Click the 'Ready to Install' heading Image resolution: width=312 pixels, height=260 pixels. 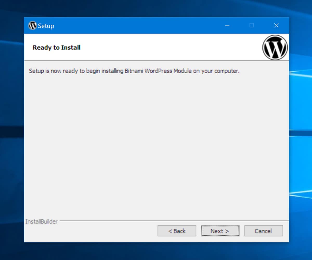tap(56, 47)
